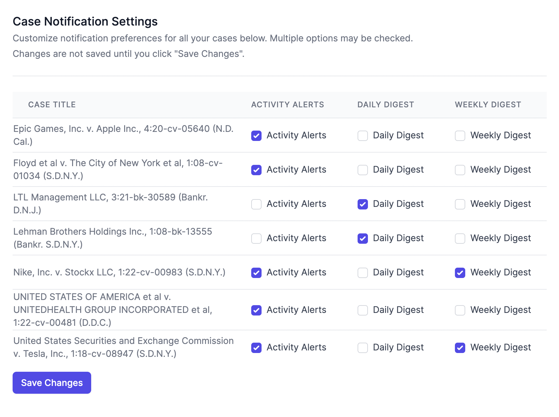This screenshot has width=559, height=417.
Task: Uncheck Daily Digest for Lehman Brothers Holdings
Action: (x=363, y=239)
